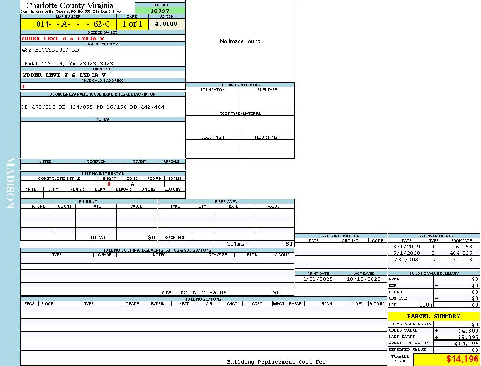Click the "1 of 1" card indicator
The height and width of the screenshot is (366, 481).
click(132, 24)
